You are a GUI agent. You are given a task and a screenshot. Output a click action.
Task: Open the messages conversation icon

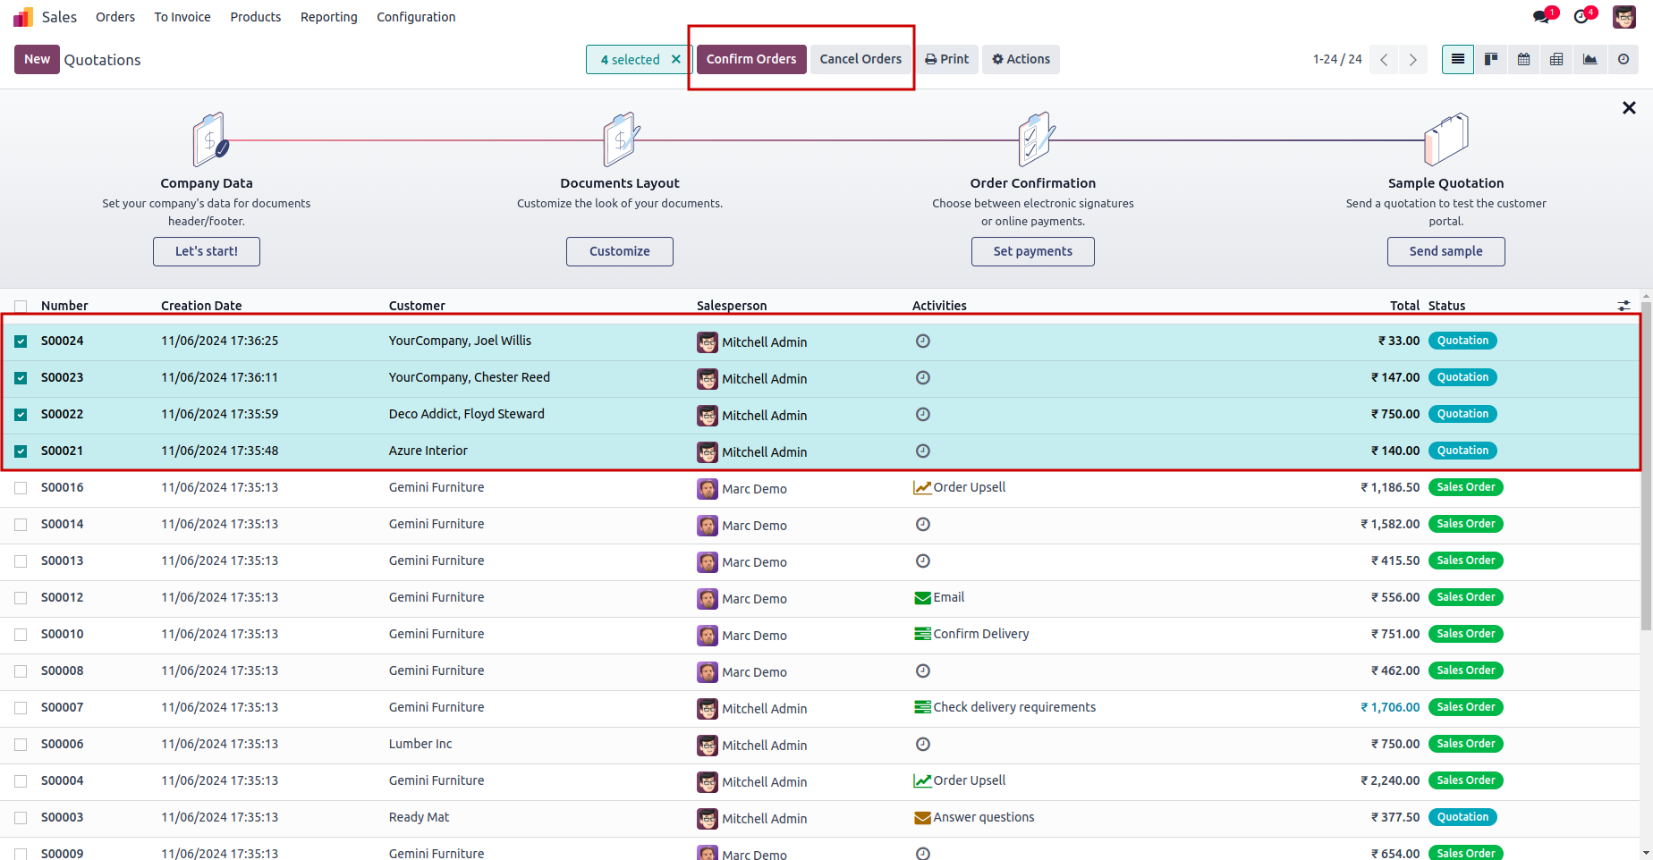(x=1541, y=17)
